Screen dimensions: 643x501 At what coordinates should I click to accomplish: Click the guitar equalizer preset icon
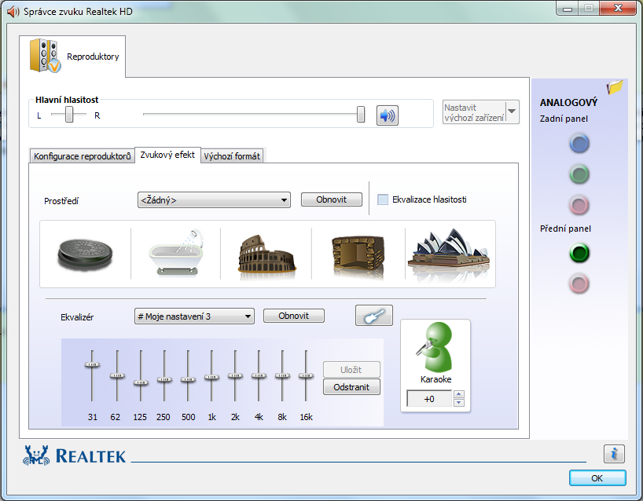pyautogui.click(x=373, y=316)
